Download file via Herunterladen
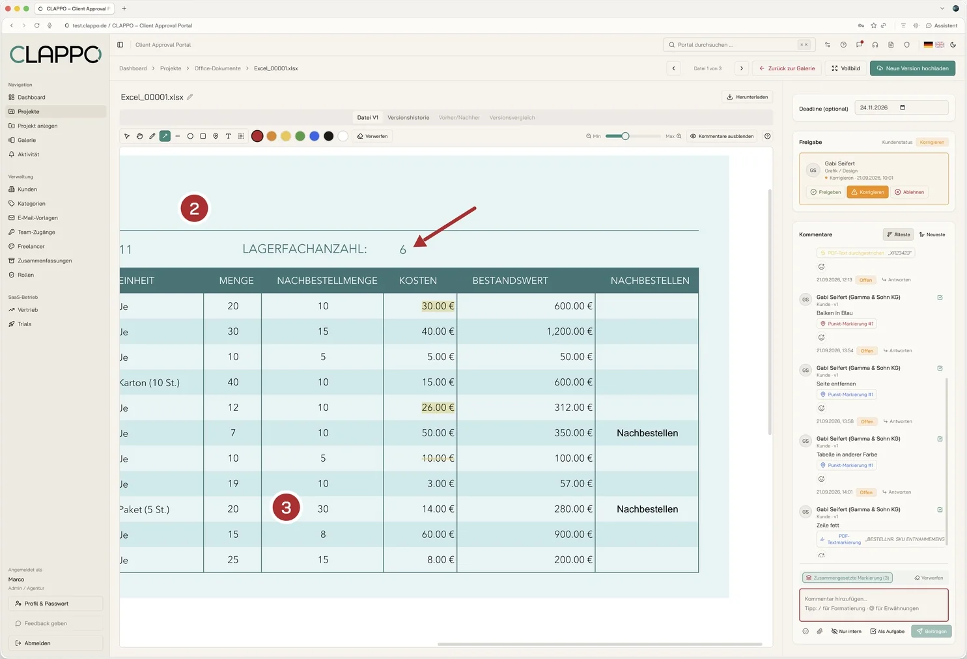The width and height of the screenshot is (967, 659). click(x=748, y=97)
